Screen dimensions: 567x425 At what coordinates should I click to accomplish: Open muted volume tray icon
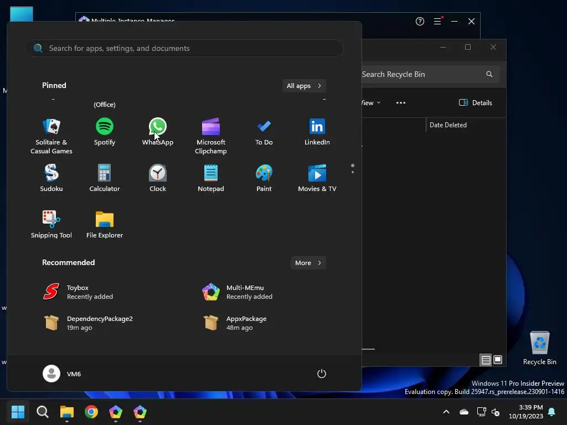(x=496, y=412)
